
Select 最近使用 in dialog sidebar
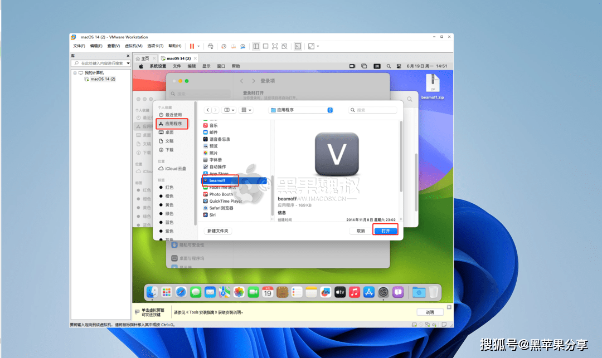tap(173, 115)
